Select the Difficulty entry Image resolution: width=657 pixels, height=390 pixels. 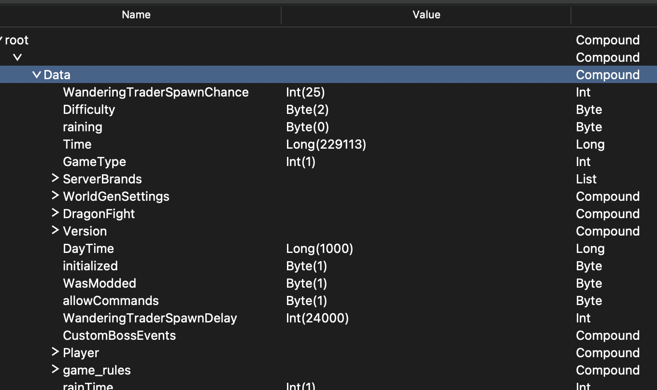click(x=89, y=110)
